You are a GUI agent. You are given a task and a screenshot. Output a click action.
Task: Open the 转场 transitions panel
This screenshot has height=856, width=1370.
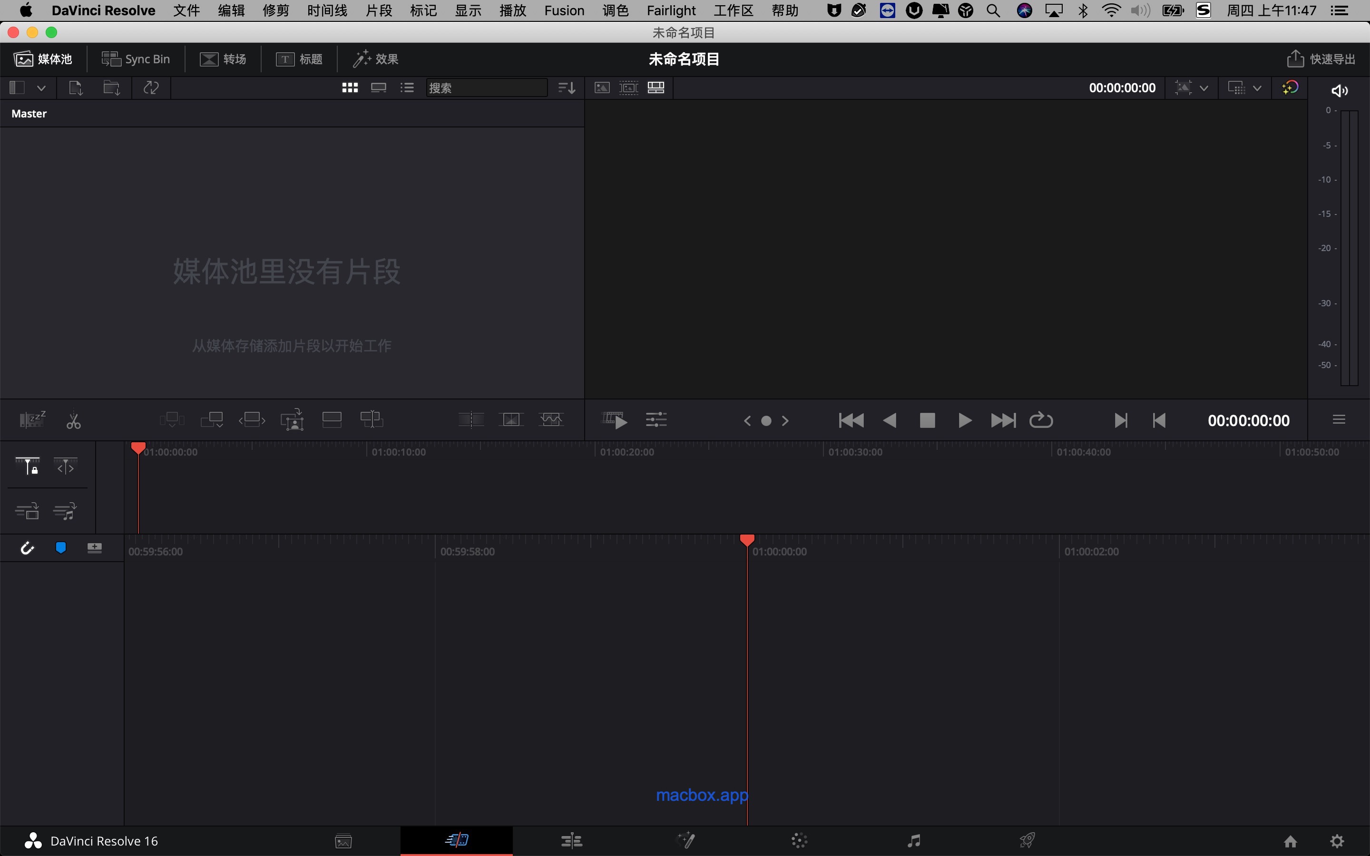223,59
